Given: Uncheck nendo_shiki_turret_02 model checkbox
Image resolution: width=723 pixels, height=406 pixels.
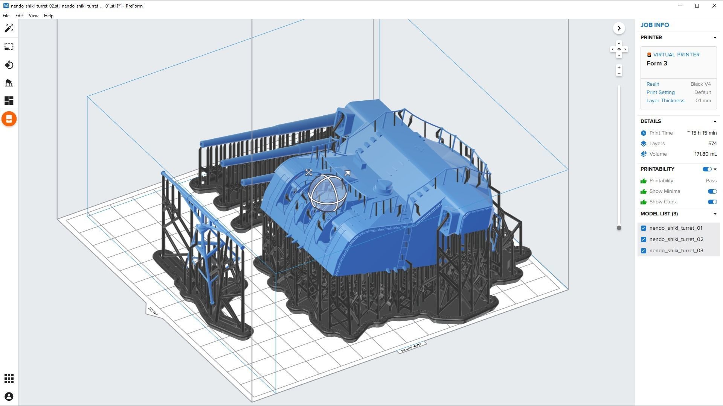Looking at the screenshot, I should (x=644, y=239).
